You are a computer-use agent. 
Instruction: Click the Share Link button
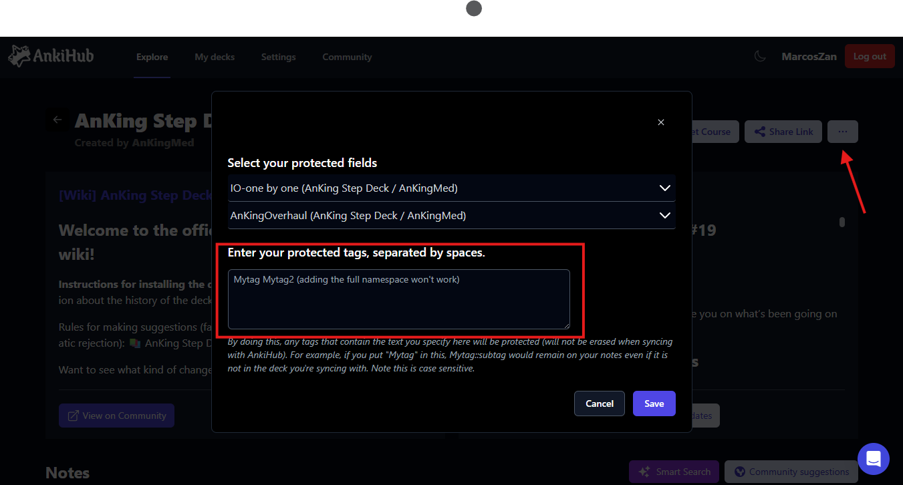pos(783,132)
